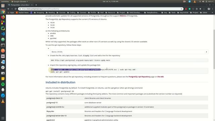Open the Courses bookmarks folder
Viewport: 215px width, 121px height.
tap(61, 12)
